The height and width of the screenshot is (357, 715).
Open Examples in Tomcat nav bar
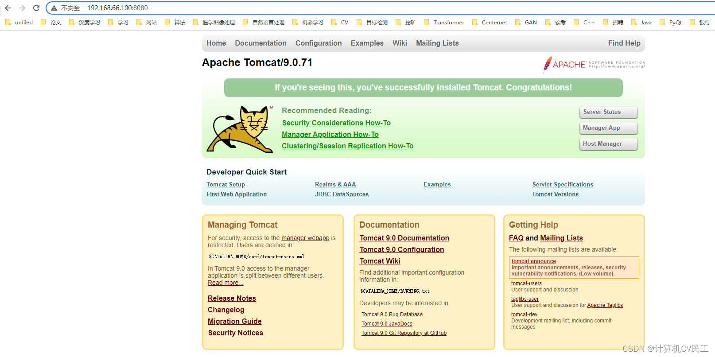pos(367,43)
